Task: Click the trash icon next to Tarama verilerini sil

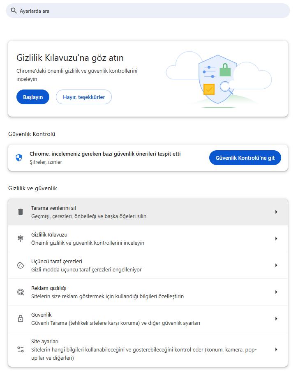Action: (20, 211)
